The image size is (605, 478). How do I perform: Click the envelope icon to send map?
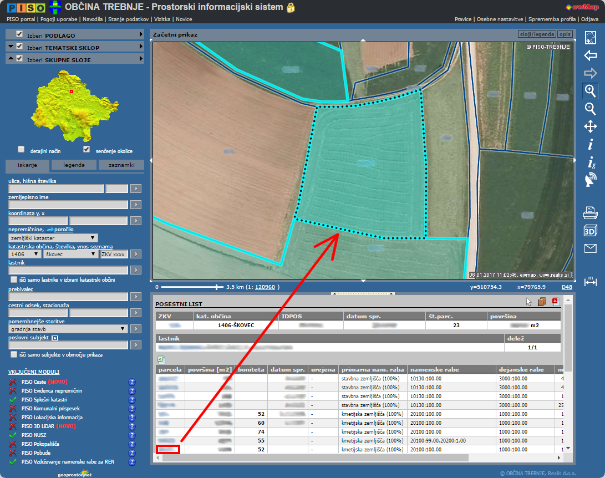tap(590, 248)
